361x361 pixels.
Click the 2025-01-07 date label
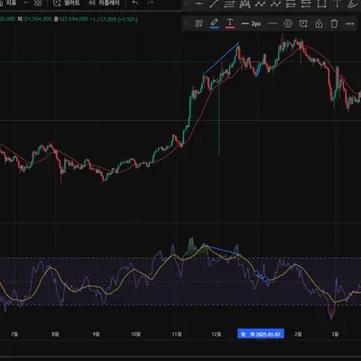coord(261,334)
